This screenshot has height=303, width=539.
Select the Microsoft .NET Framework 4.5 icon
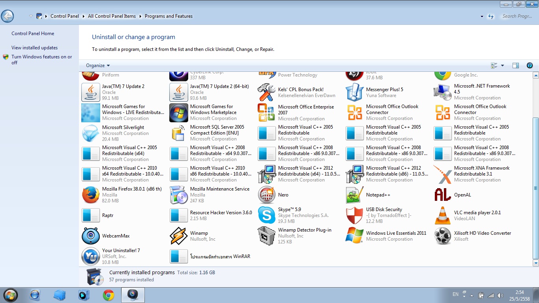pyautogui.click(x=443, y=92)
